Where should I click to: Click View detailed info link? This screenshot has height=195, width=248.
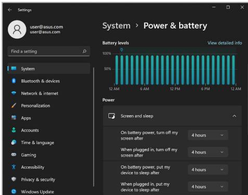coord(225,43)
